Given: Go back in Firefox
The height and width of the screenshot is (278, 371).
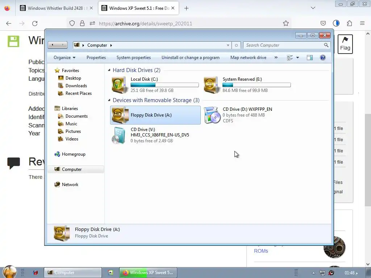Looking at the screenshot, I should click(x=9, y=24).
